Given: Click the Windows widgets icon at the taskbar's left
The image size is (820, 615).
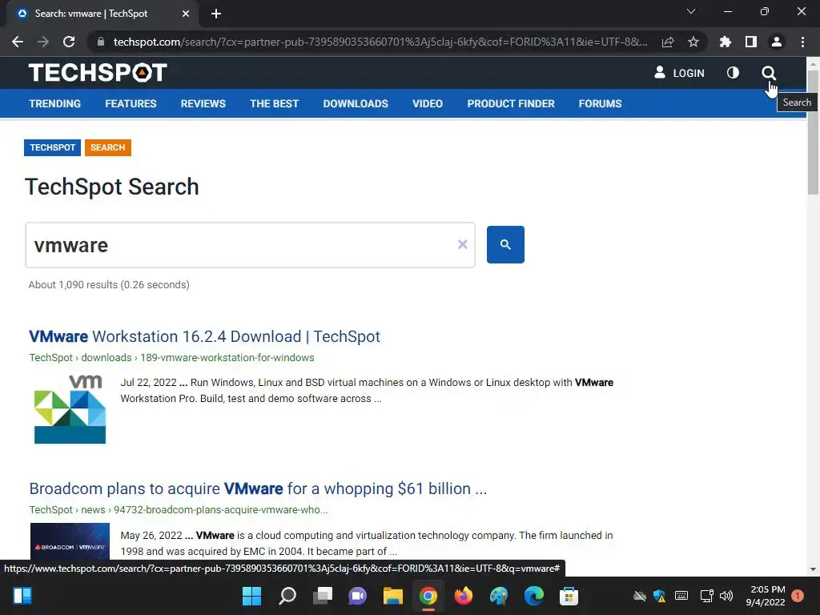Looking at the screenshot, I should [22, 596].
